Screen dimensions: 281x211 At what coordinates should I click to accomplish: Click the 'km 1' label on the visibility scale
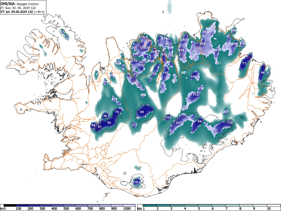pos(141,209)
